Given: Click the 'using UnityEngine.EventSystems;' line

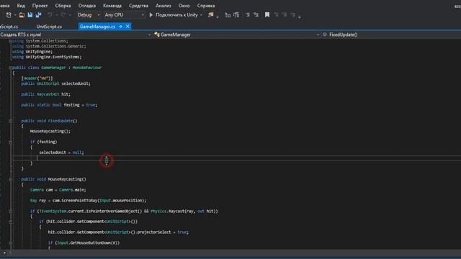Looking at the screenshot, I should pos(47,57).
